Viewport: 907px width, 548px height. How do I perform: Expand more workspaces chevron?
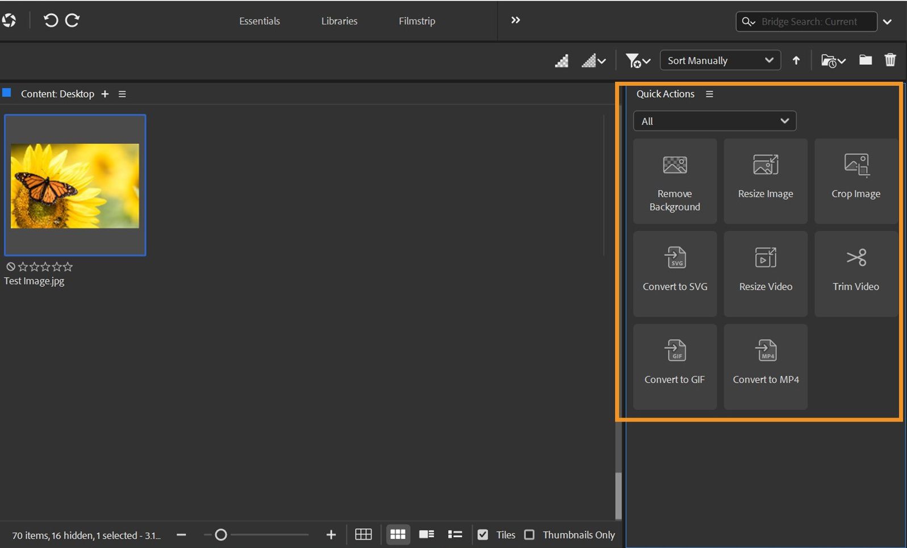point(515,20)
